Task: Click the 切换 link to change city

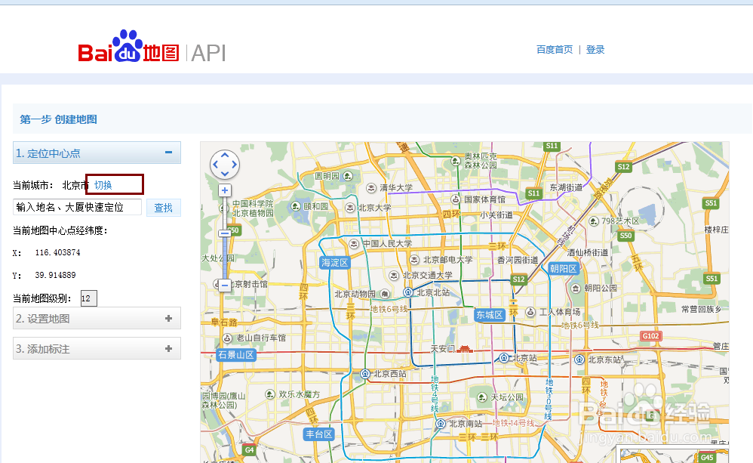Action: point(103,185)
